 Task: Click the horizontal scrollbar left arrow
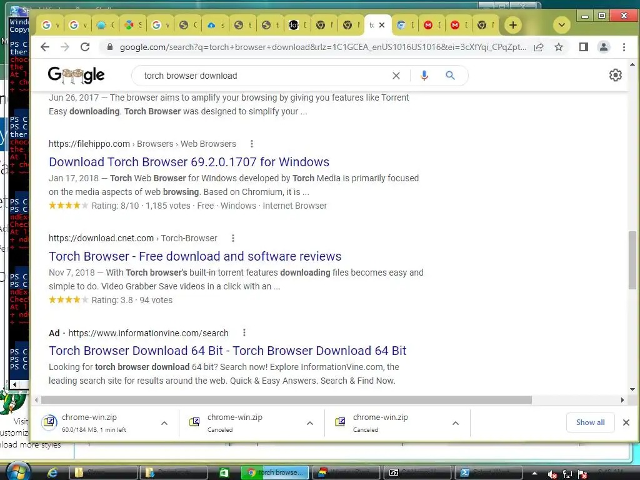36,400
